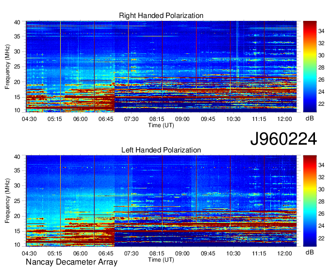Click the 28 tick on the top colorbar
Screen dimensions: 330x268
pyautogui.click(x=321, y=67)
